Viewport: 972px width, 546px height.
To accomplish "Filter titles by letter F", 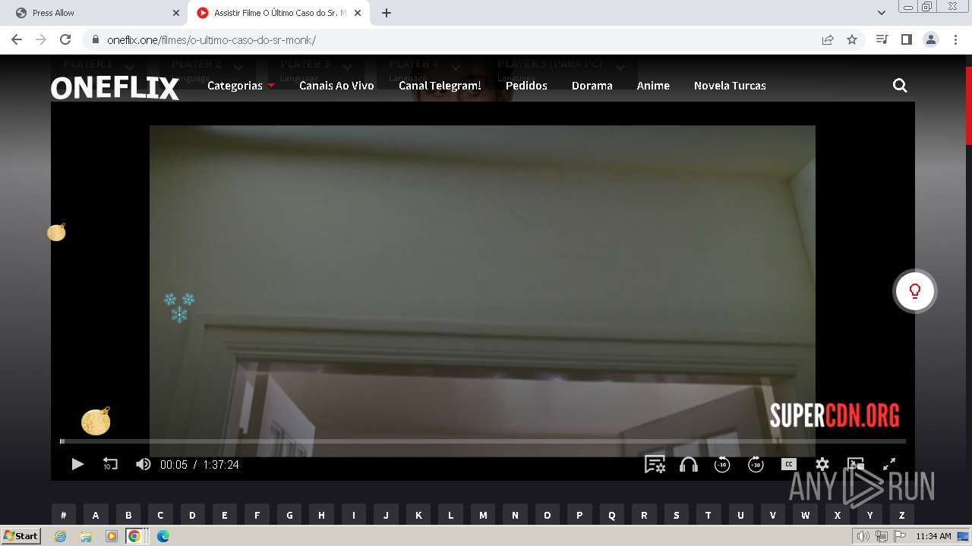I will (x=257, y=515).
